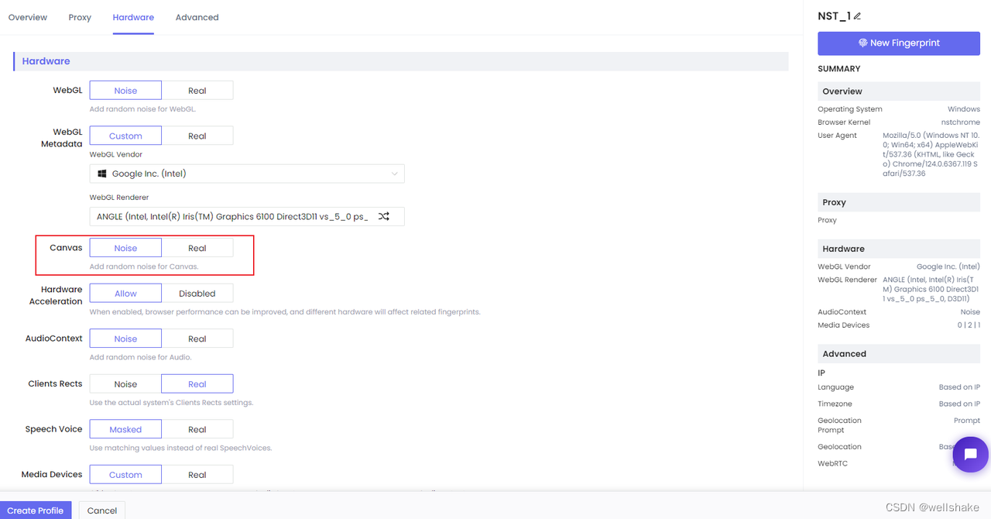The height and width of the screenshot is (519, 991).
Task: Click the shuffle icon in WebGL Renderer field
Action: tap(383, 216)
